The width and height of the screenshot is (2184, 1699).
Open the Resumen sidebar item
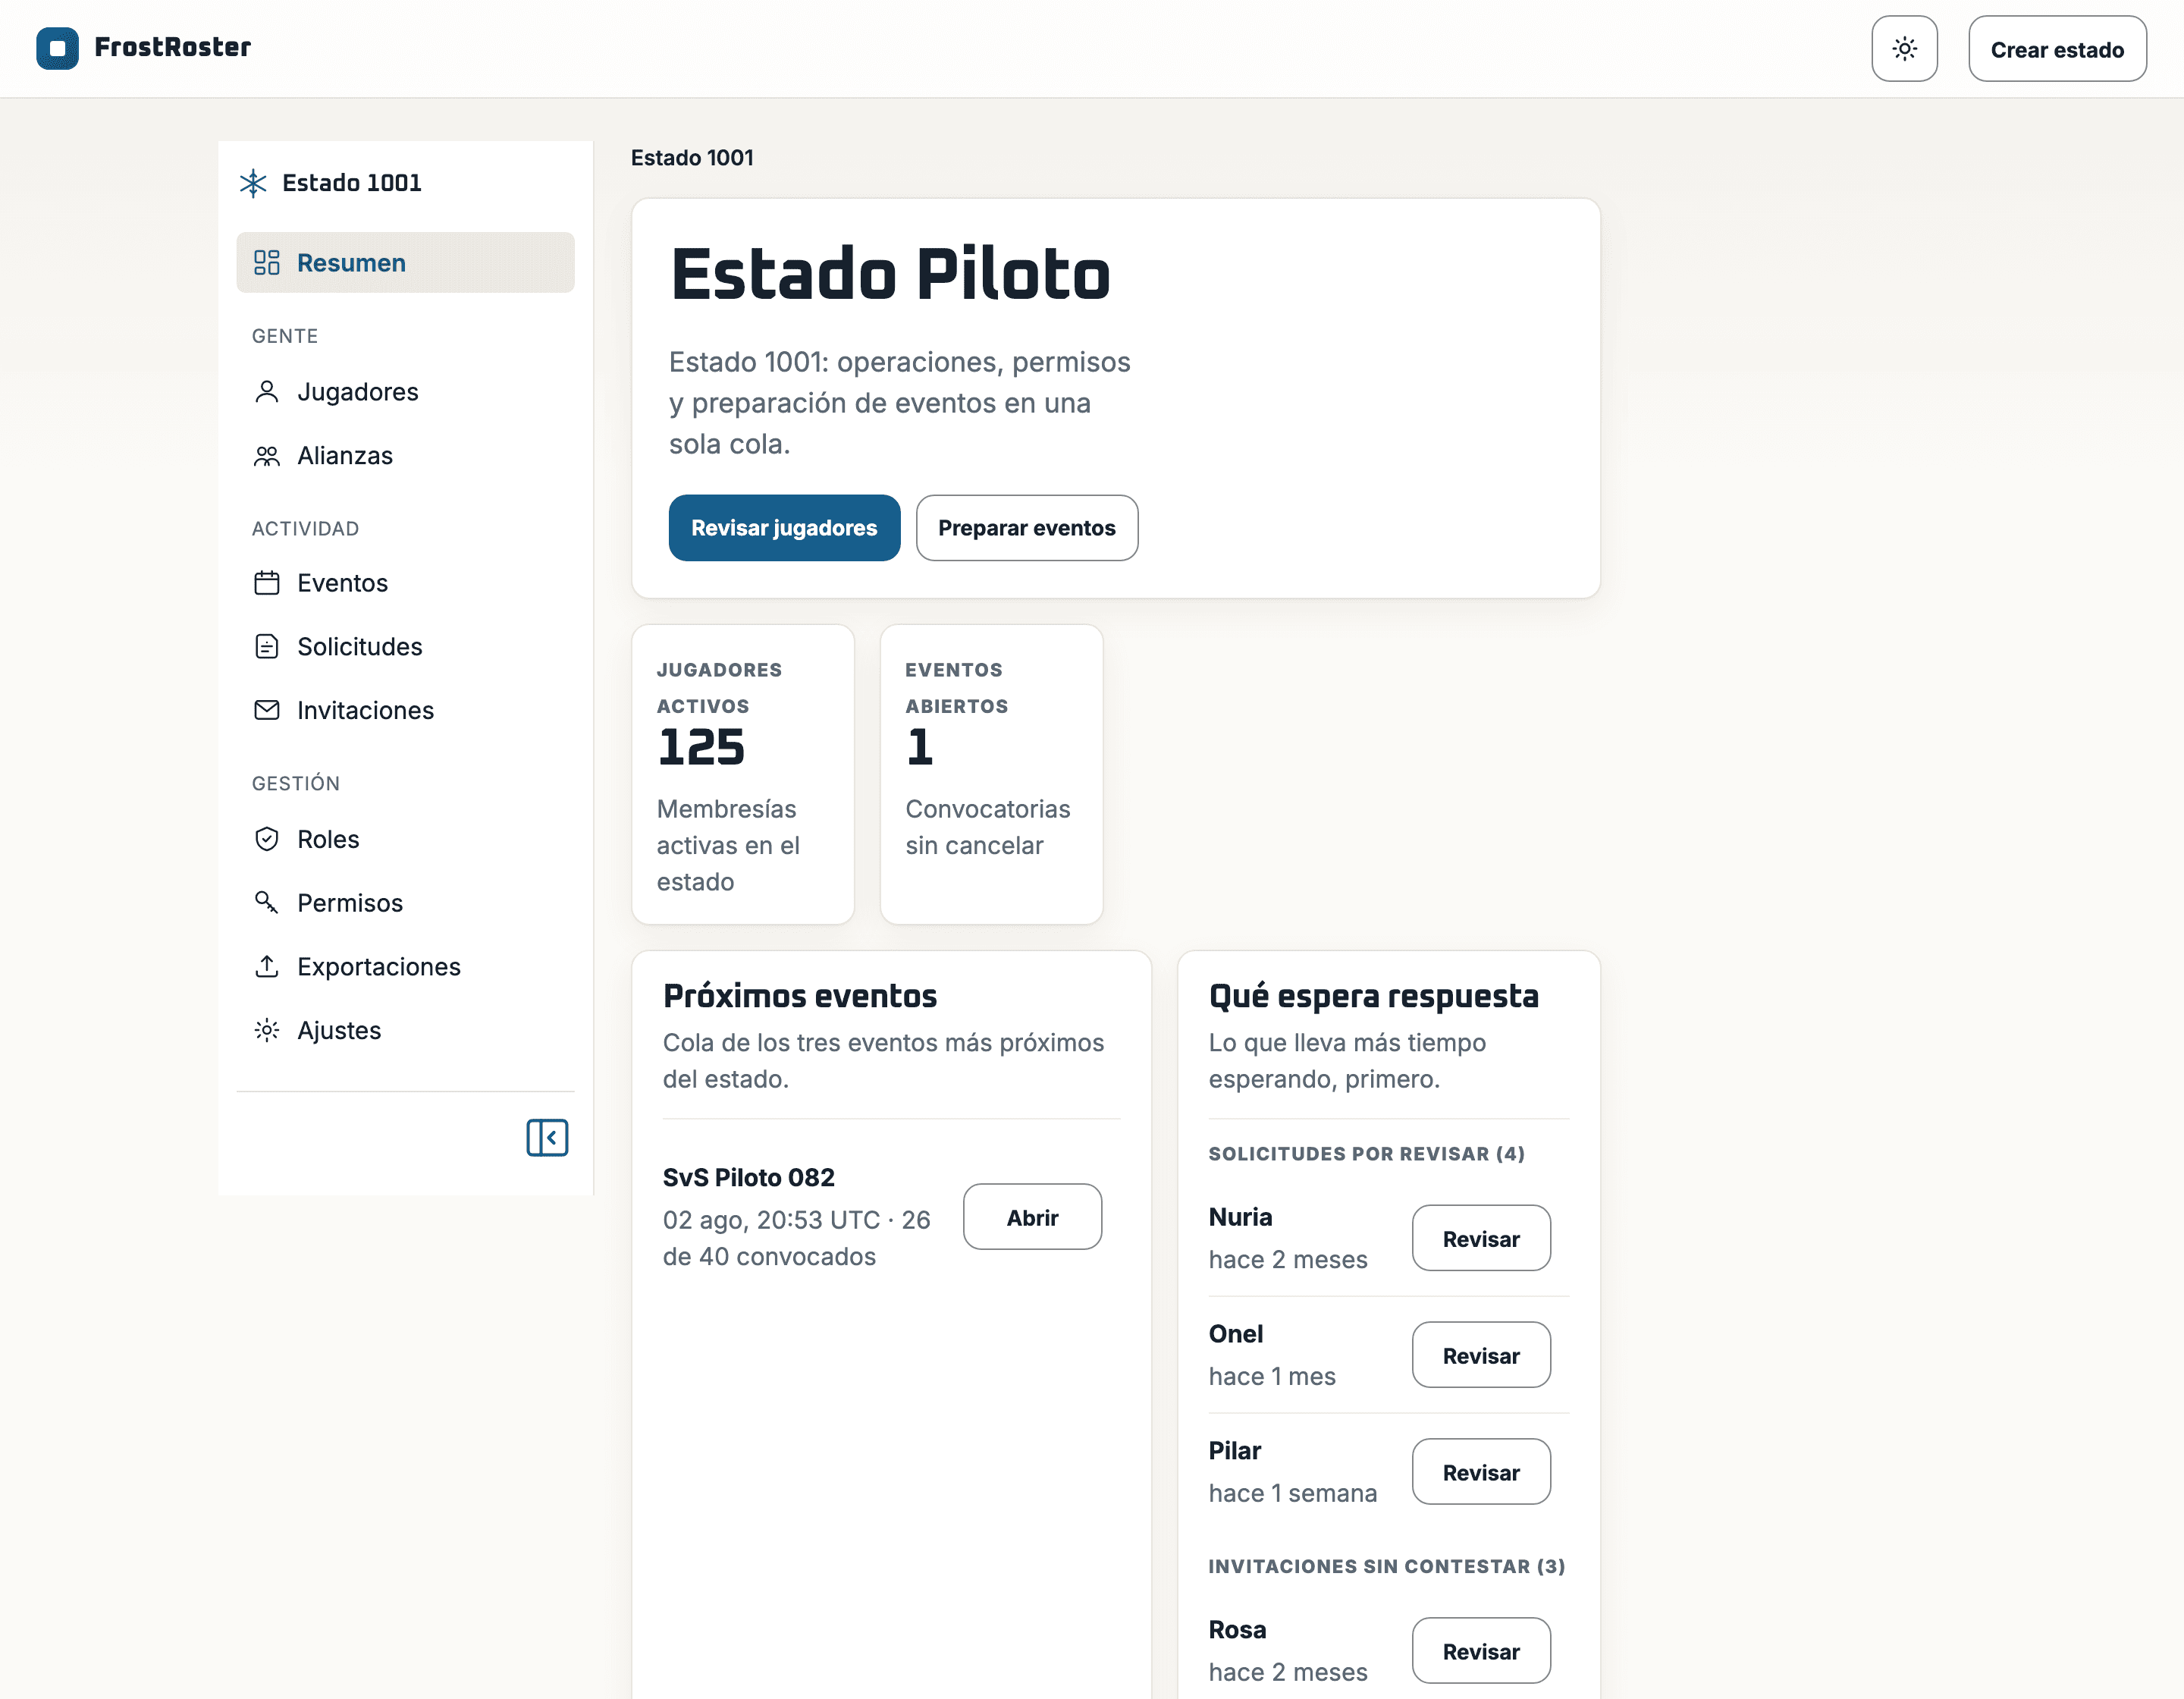(405, 263)
